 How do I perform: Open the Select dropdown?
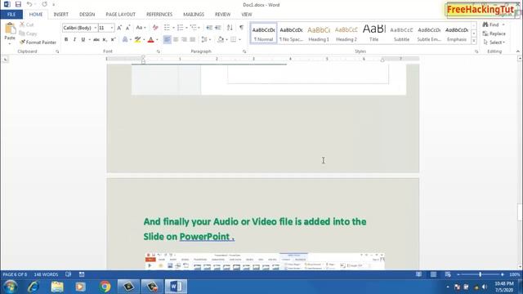(494, 42)
